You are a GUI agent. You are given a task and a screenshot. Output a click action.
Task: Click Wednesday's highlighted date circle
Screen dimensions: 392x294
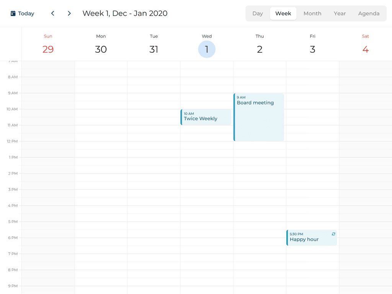[x=207, y=49]
